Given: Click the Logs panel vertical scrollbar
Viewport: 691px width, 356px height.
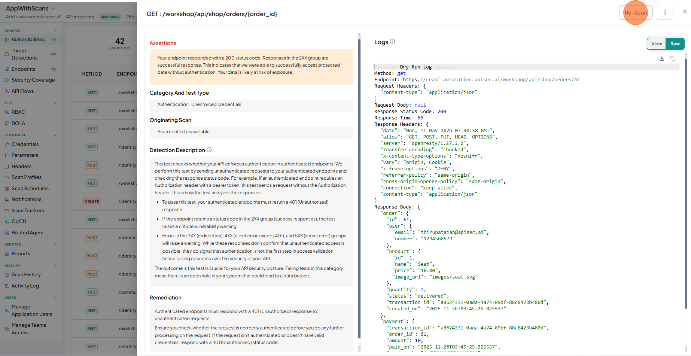Looking at the screenshot, I should pyautogui.click(x=686, y=182).
